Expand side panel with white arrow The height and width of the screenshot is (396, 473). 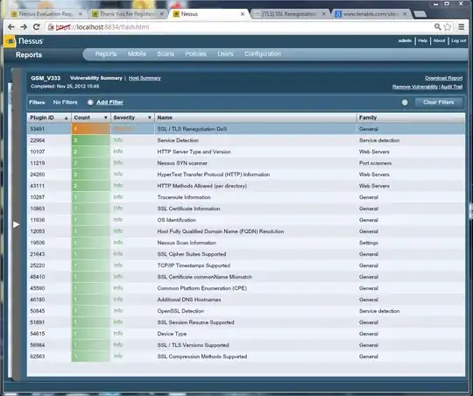(16, 224)
